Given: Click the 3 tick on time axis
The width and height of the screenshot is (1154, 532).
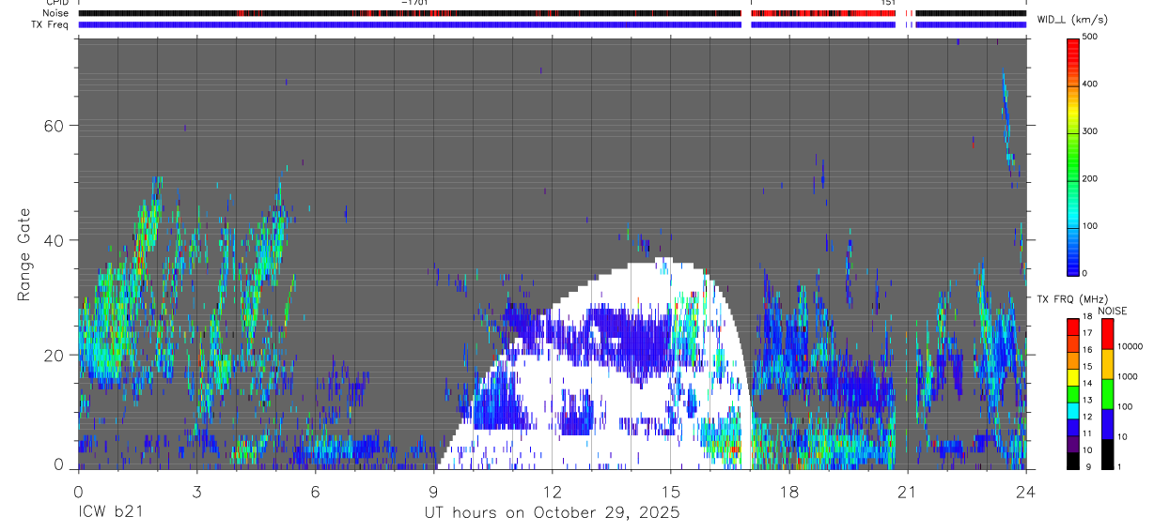Looking at the screenshot, I should tap(196, 491).
